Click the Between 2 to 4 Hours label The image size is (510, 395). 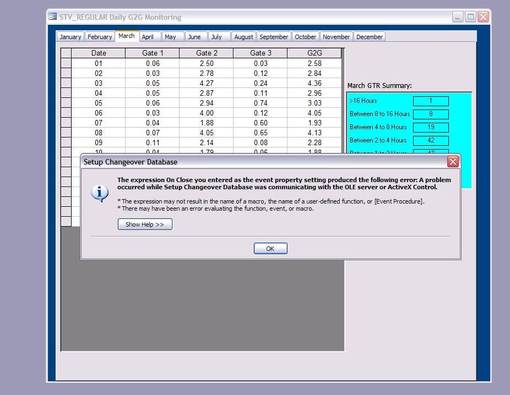coord(378,140)
